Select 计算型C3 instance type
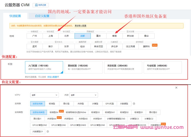The height and width of the screenshot is (137, 191). 134,119
